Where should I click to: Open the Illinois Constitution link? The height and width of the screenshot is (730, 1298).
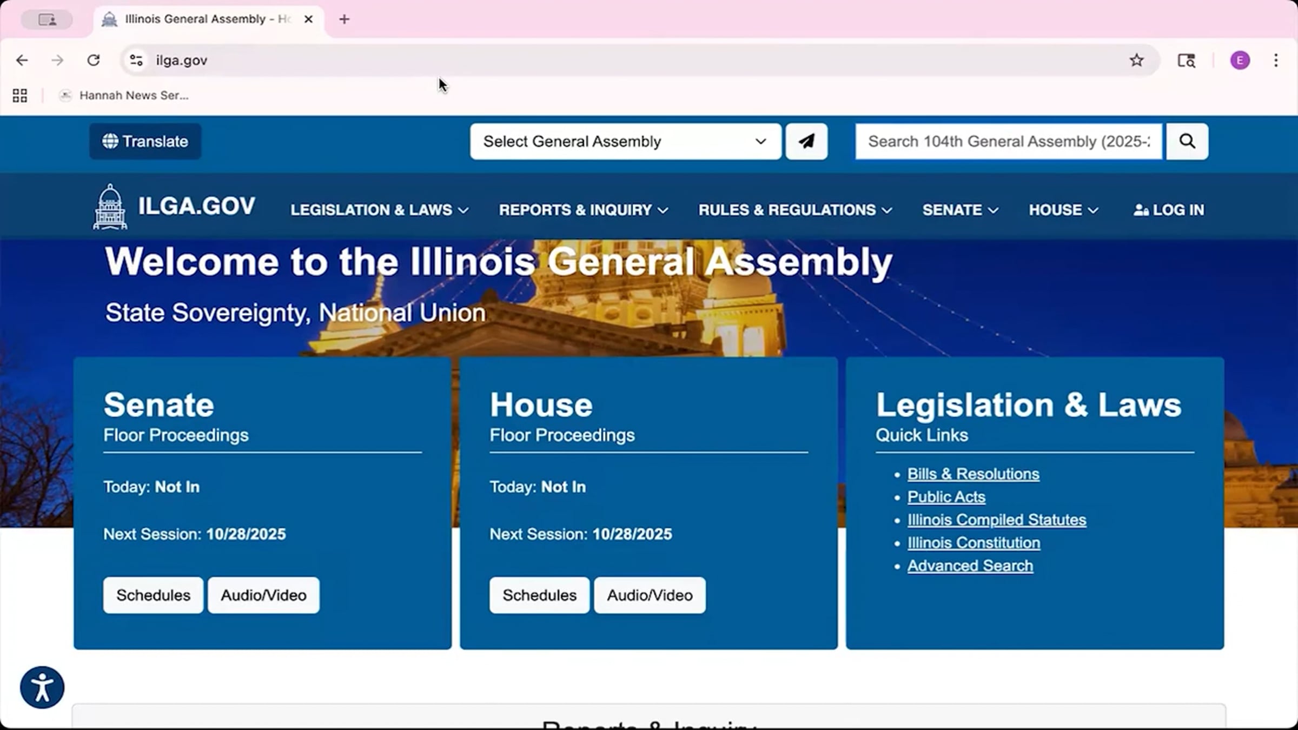pyautogui.click(x=974, y=542)
